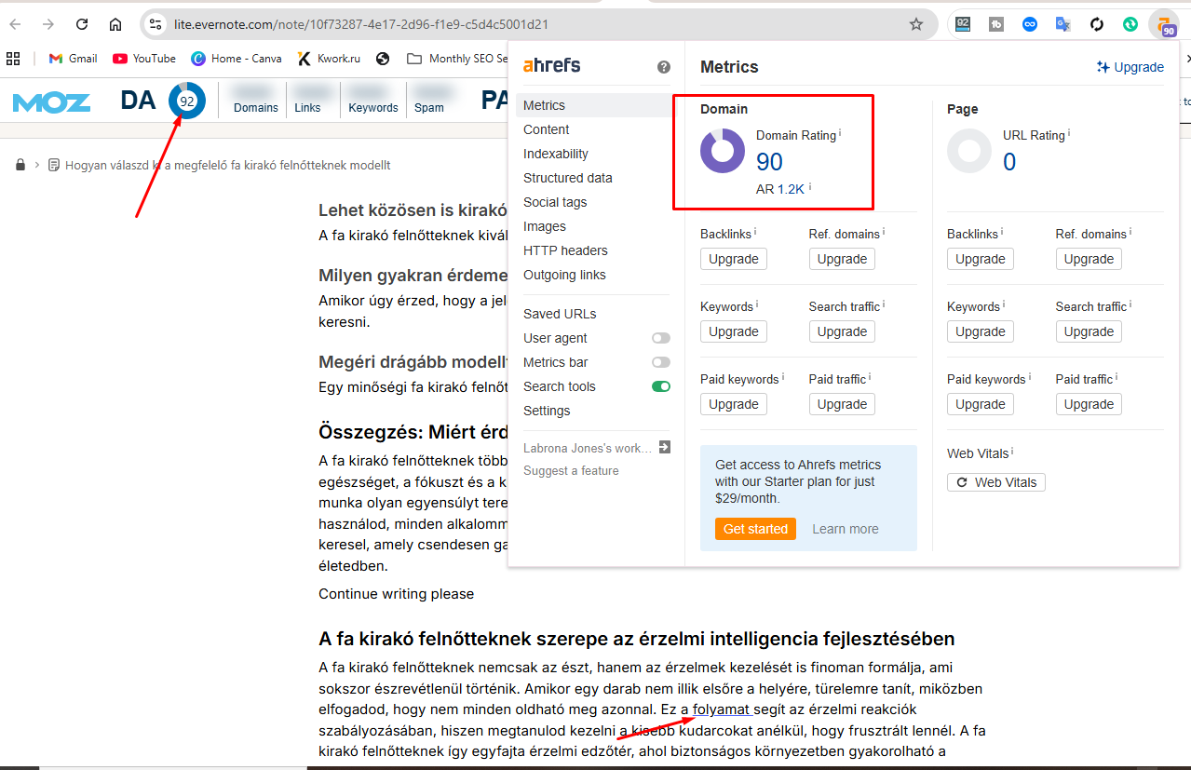Open the Google Translate extension icon
1191x770 pixels.
(x=1062, y=24)
